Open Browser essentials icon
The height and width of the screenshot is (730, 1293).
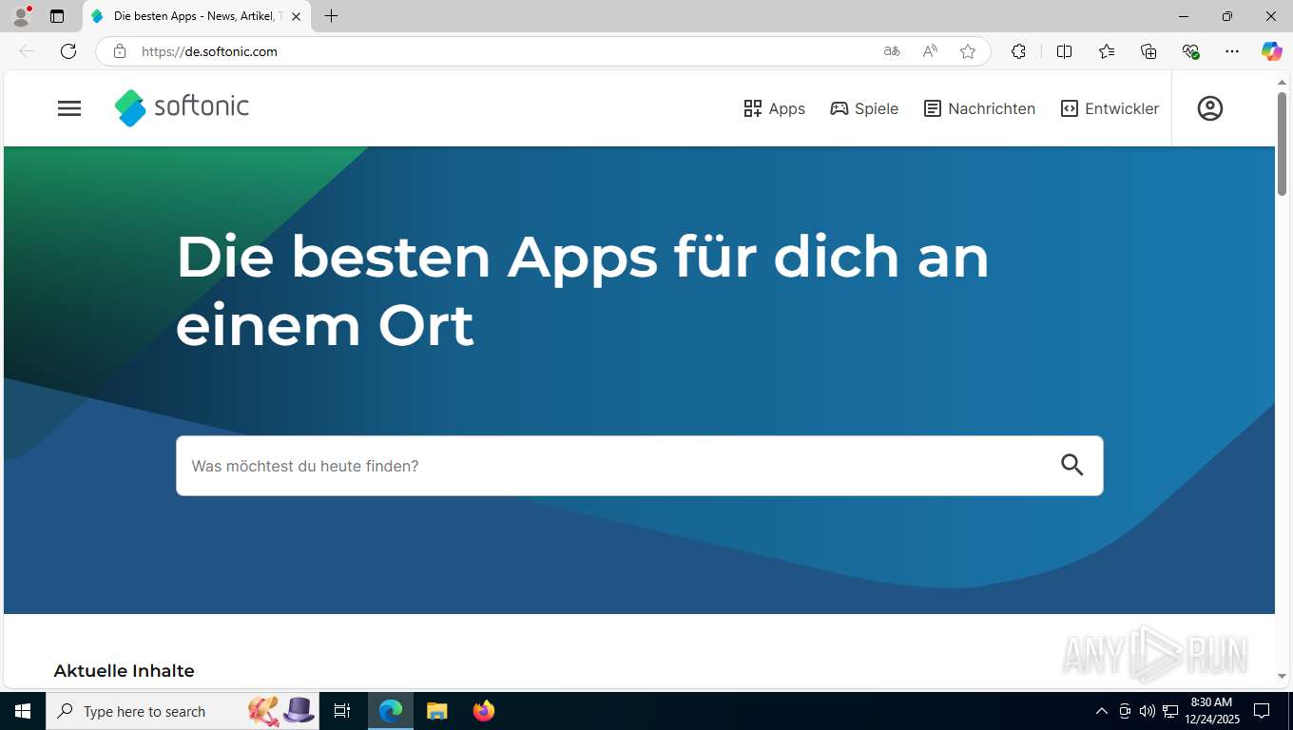pyautogui.click(x=1190, y=51)
